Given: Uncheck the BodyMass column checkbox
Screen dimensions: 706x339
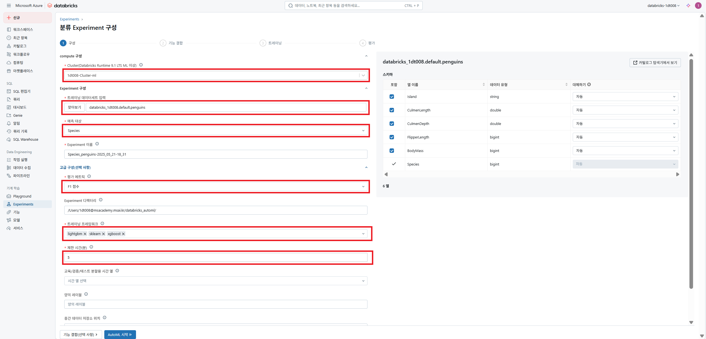Looking at the screenshot, I should click(392, 151).
